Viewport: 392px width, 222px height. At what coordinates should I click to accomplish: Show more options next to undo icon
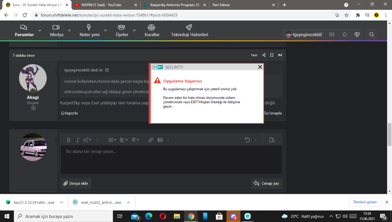pos(255,140)
